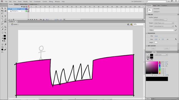Click the SWF History Clear button
The image size is (179, 100).
coord(167,48)
